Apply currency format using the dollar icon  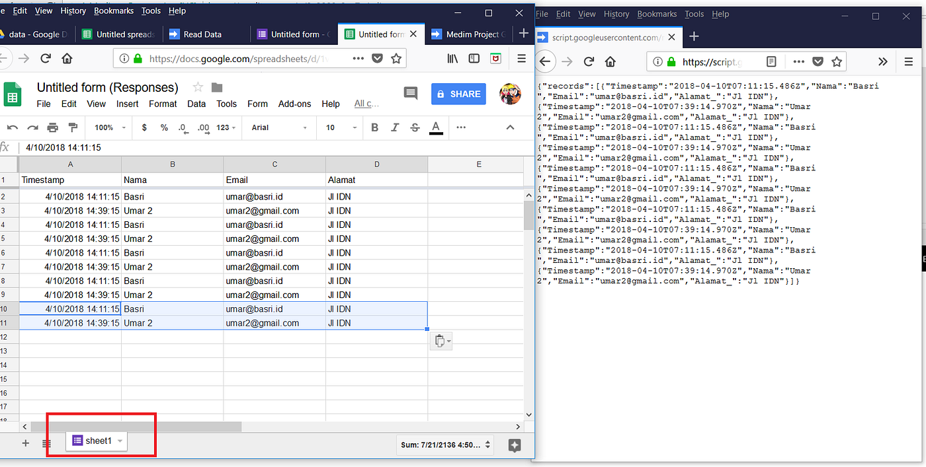[x=144, y=127]
